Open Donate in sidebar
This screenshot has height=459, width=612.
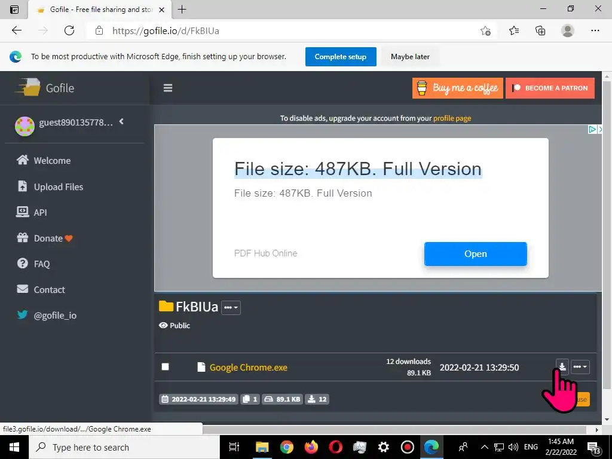click(44, 238)
